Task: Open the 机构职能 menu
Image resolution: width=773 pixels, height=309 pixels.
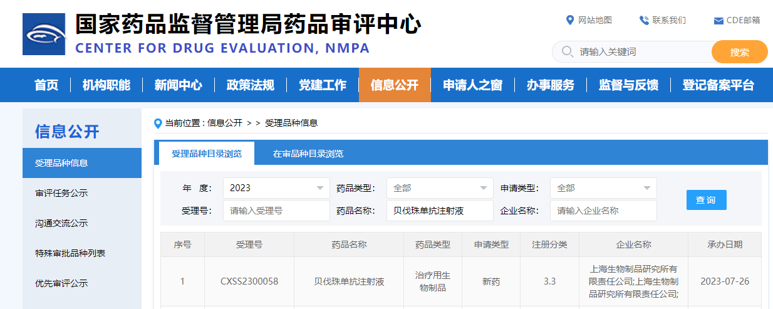Action: 106,85
